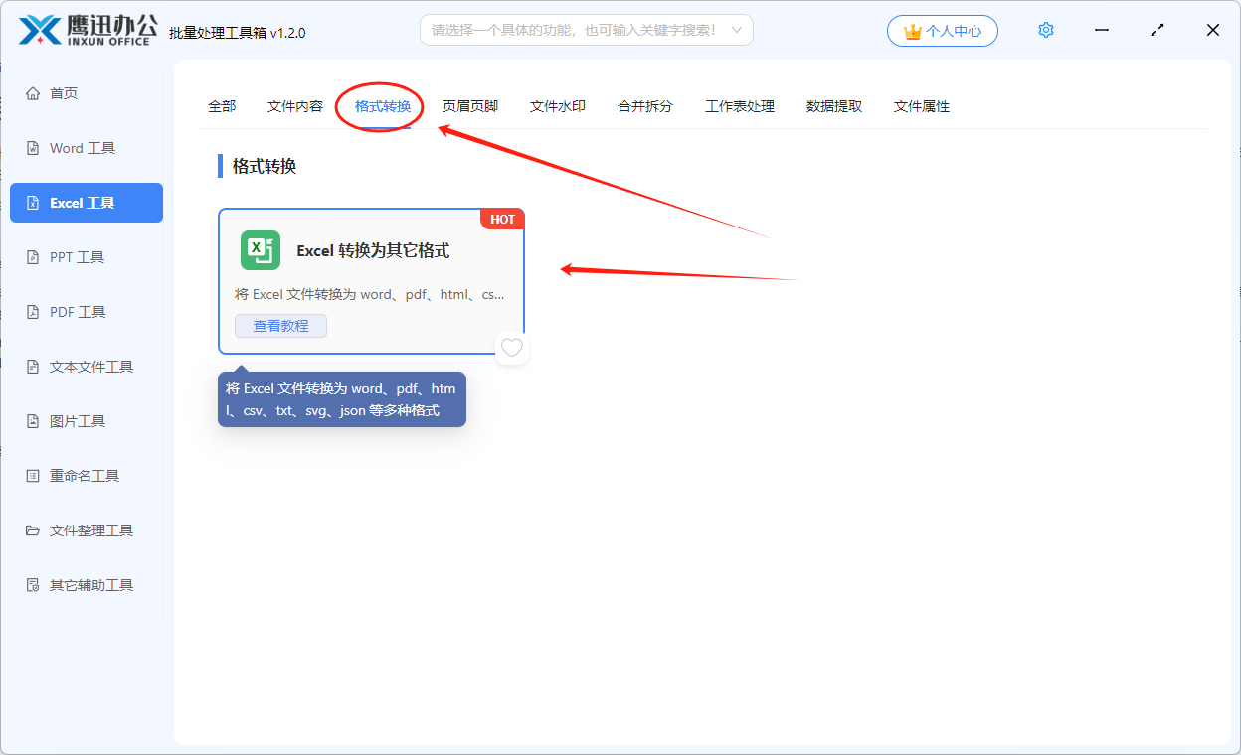Click the function search input field

pyautogui.click(x=587, y=30)
